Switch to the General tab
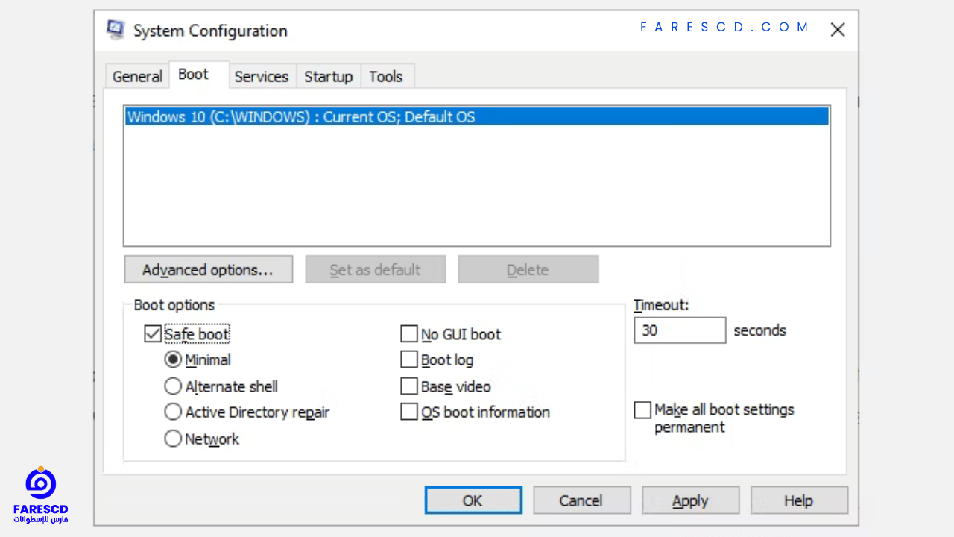This screenshot has height=537, width=954. click(x=137, y=76)
